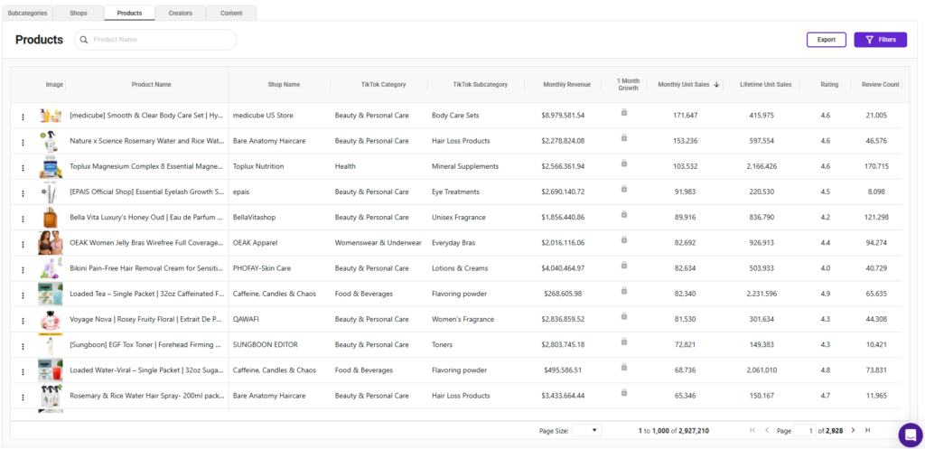This screenshot has height=449, width=925.
Task: Jump to last page arrow
Action: 867,431
